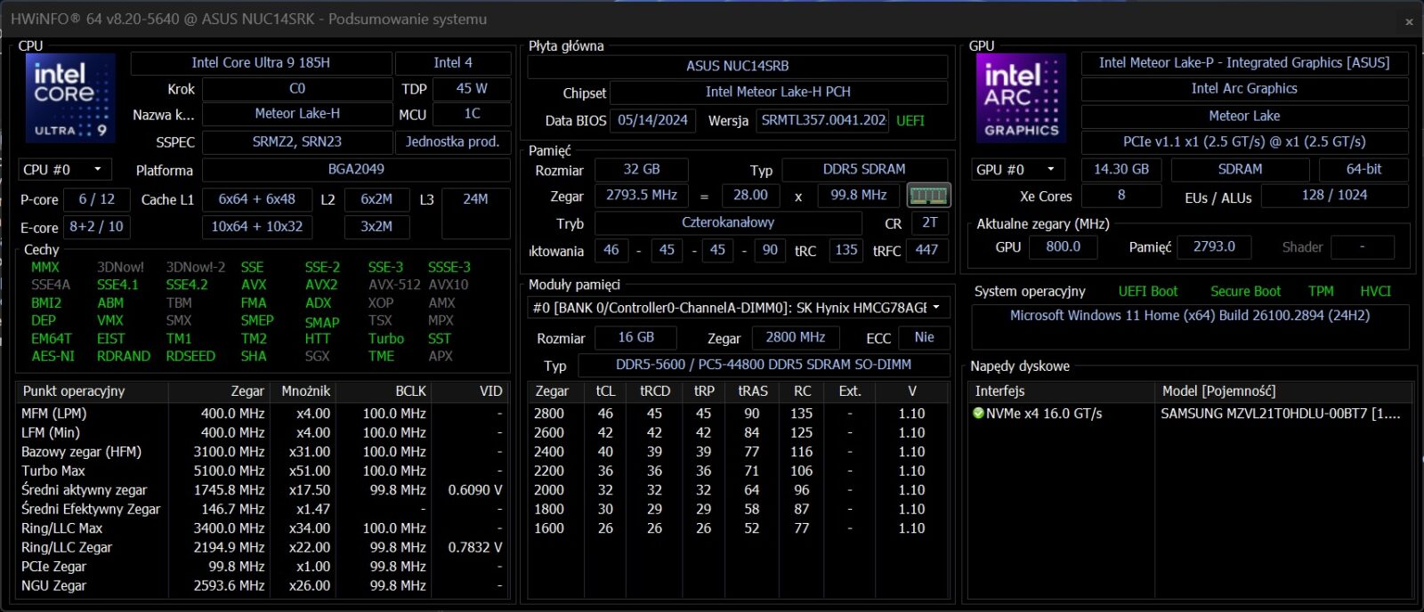
Task: Click the Secure Boot status label
Action: (x=1244, y=291)
